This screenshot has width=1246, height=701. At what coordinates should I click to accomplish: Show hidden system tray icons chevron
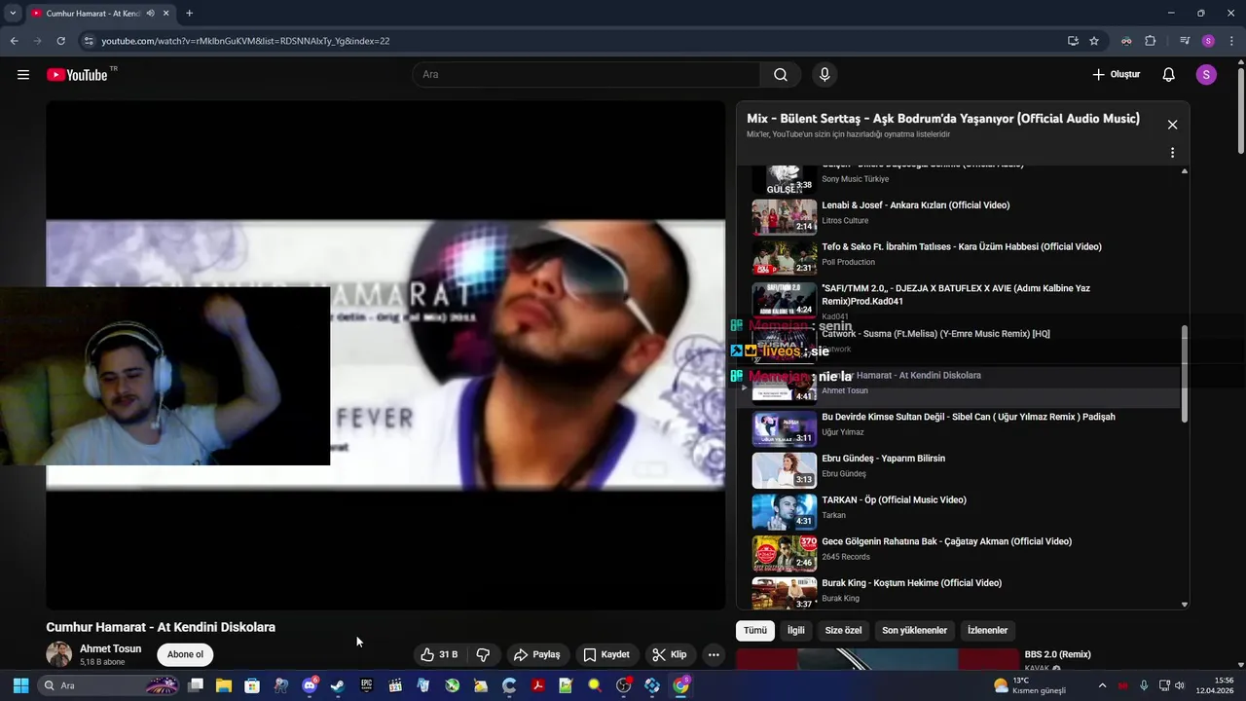pos(1102,685)
